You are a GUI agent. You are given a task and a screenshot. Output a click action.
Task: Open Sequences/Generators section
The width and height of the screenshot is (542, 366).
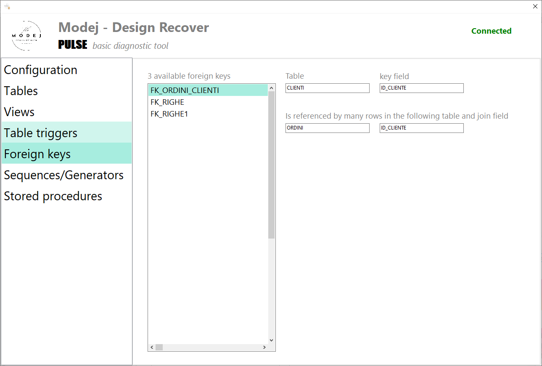coord(67,175)
